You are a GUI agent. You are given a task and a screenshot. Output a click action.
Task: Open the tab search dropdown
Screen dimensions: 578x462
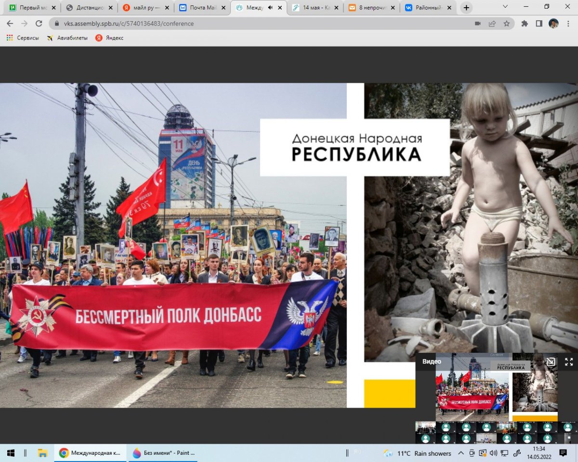click(505, 7)
